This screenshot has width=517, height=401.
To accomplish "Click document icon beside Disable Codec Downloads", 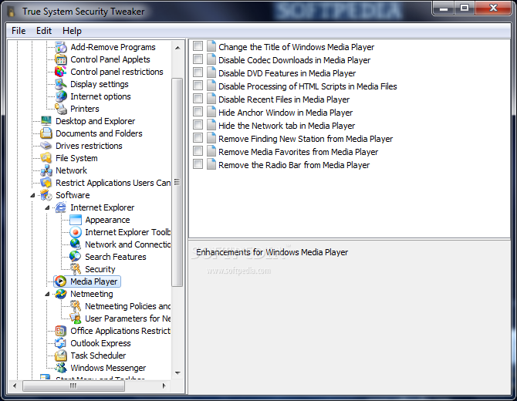I will tap(211, 59).
